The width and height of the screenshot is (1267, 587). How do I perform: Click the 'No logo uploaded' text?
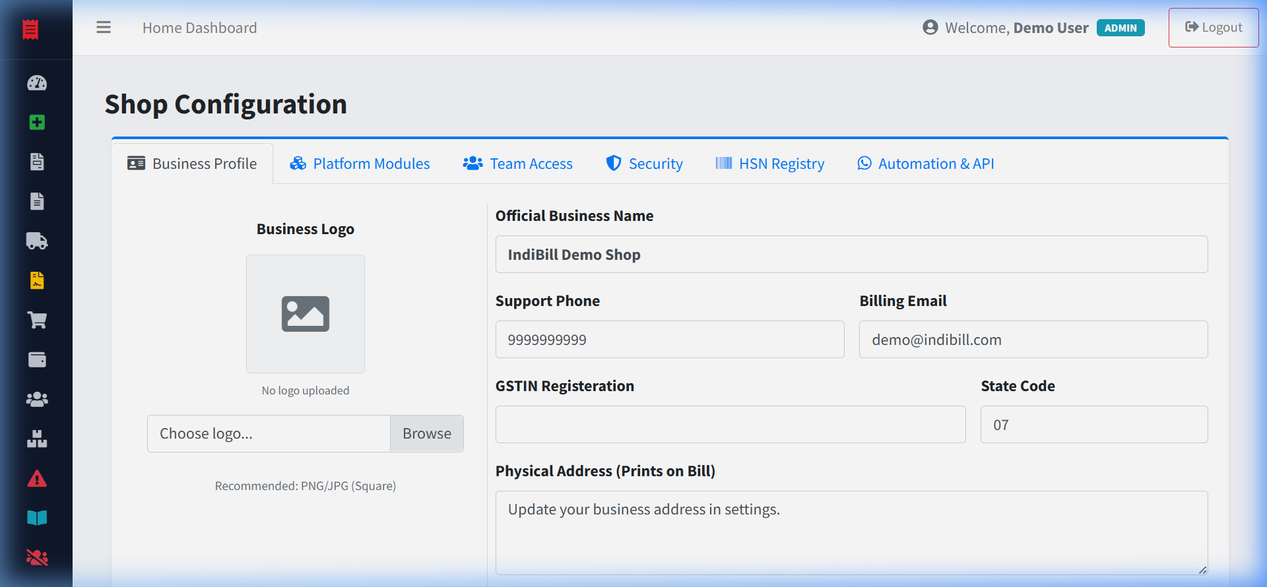tap(306, 390)
